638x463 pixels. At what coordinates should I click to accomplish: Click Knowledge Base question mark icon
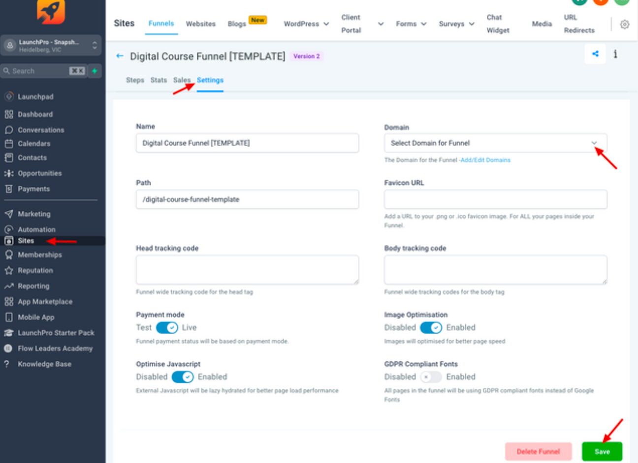coord(6,364)
